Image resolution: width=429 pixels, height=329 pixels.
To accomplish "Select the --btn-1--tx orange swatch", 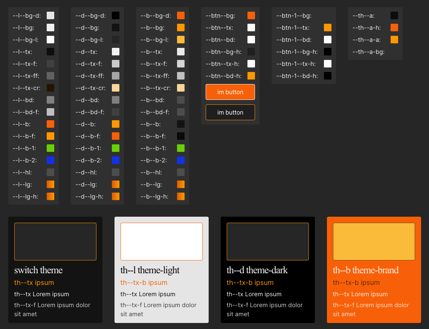I will [x=327, y=28].
